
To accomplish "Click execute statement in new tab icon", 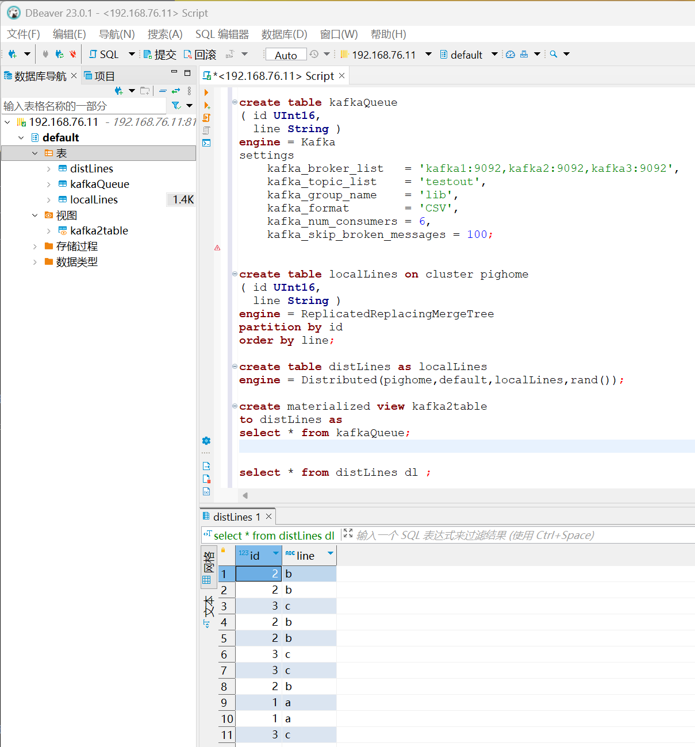I will tap(206, 105).
